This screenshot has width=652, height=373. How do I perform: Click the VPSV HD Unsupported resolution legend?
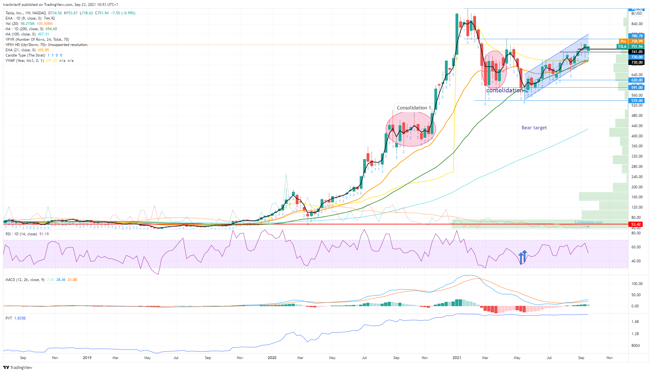(x=47, y=45)
